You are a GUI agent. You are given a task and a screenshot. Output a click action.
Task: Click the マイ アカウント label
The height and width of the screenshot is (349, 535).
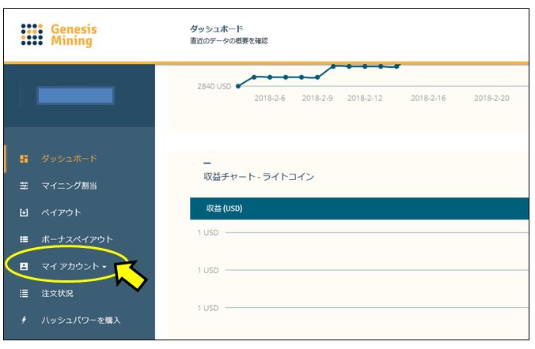tap(70, 266)
